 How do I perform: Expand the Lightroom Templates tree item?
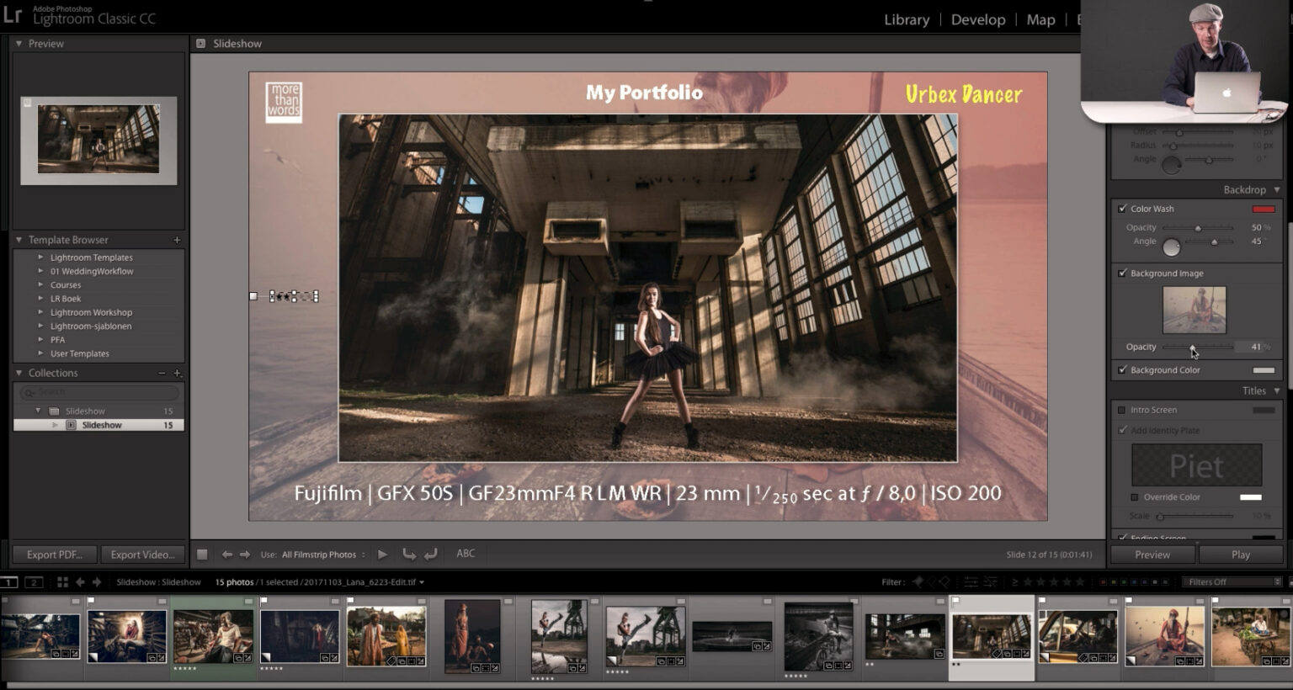(x=40, y=257)
